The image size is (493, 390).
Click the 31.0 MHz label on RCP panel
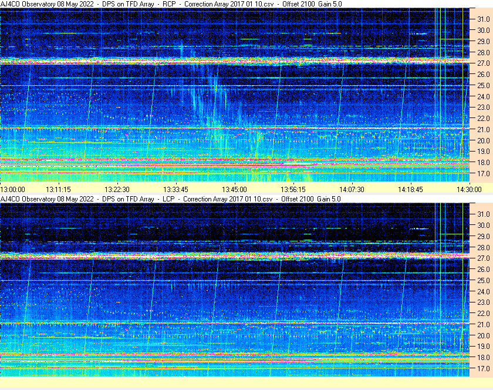[x=483, y=19]
